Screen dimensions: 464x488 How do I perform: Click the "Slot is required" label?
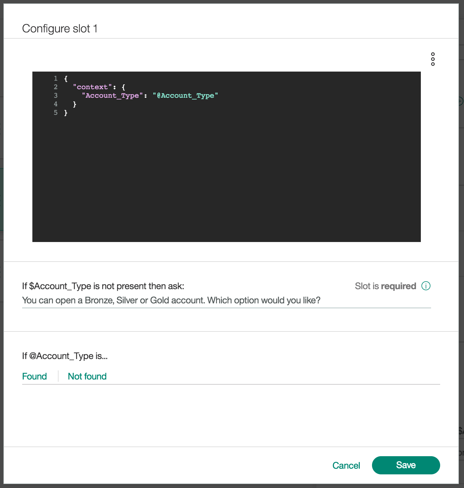pos(385,286)
